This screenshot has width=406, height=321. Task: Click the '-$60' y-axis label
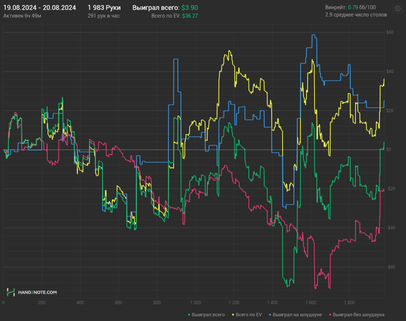[x=391, y=267]
